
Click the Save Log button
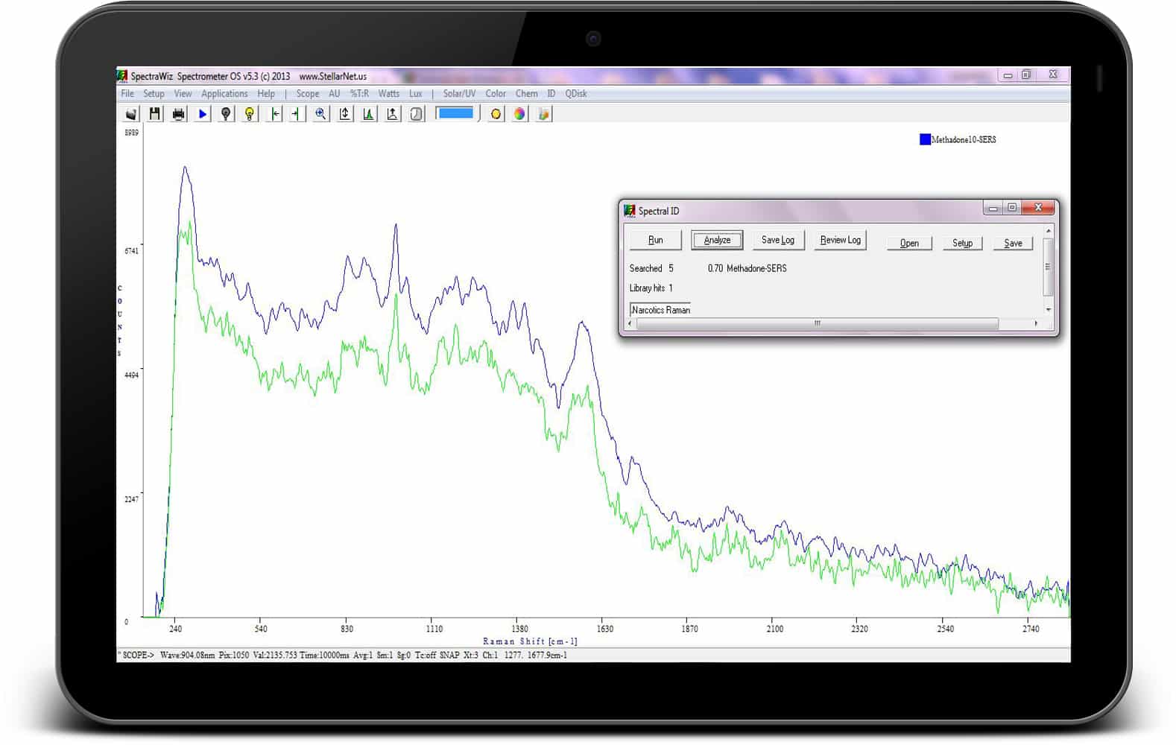pos(778,240)
